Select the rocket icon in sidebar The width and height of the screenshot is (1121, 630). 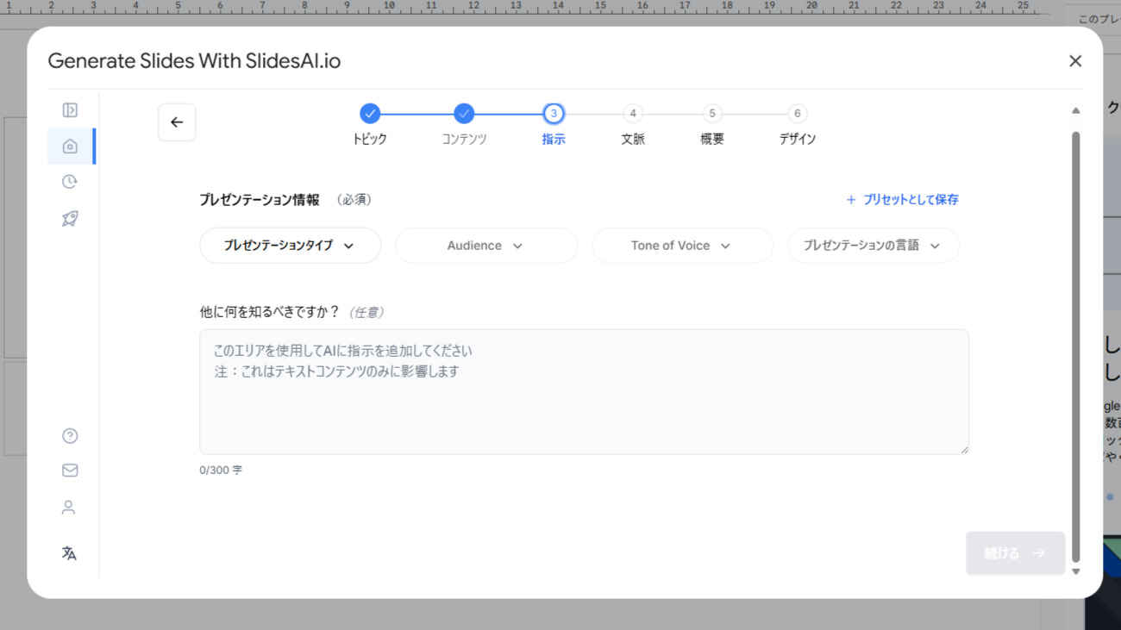(x=69, y=218)
